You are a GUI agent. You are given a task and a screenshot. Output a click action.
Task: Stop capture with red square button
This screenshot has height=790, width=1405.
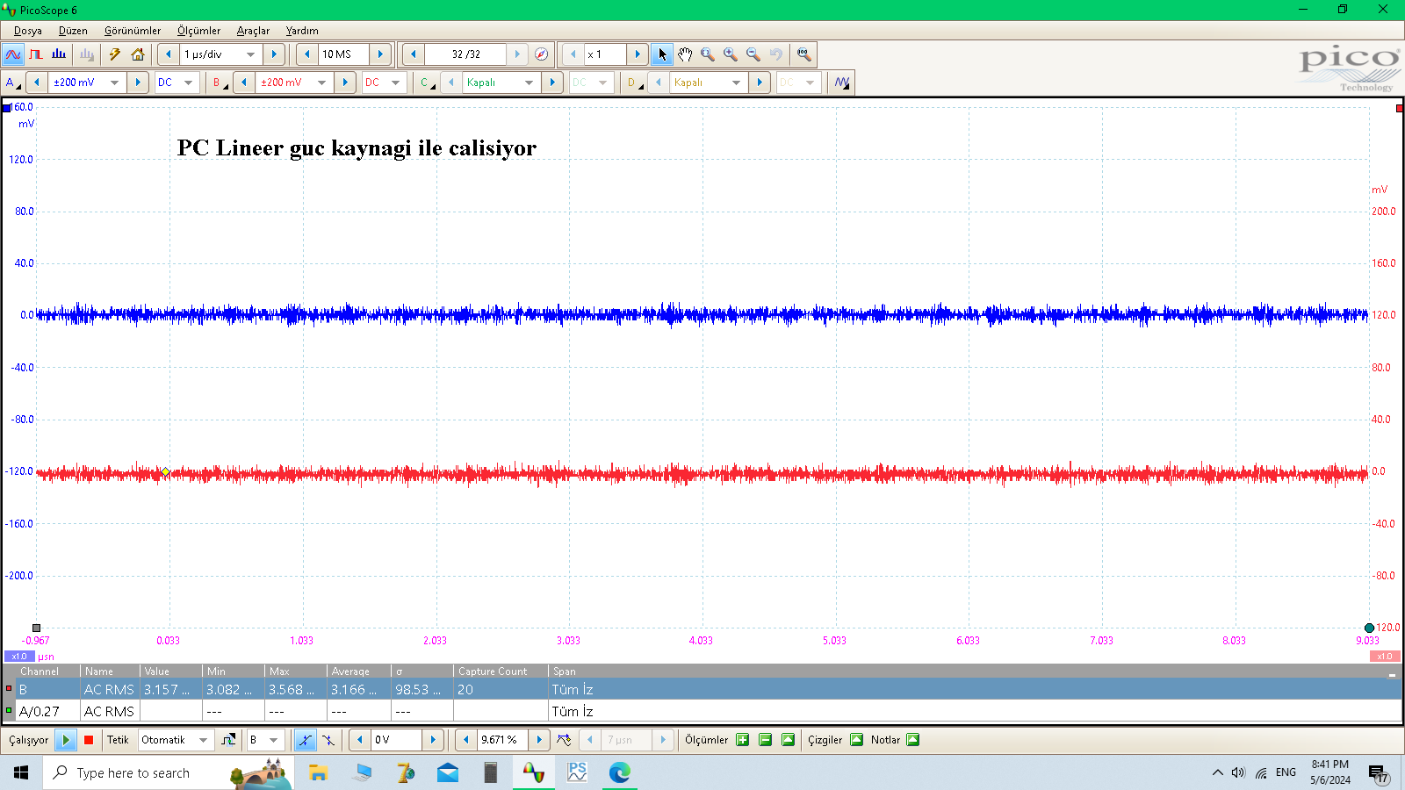pos(89,740)
